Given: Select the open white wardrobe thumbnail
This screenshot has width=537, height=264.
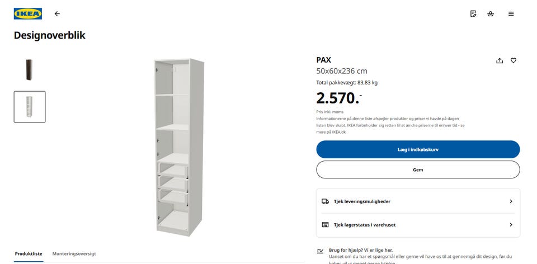Looking at the screenshot, I should (x=30, y=107).
